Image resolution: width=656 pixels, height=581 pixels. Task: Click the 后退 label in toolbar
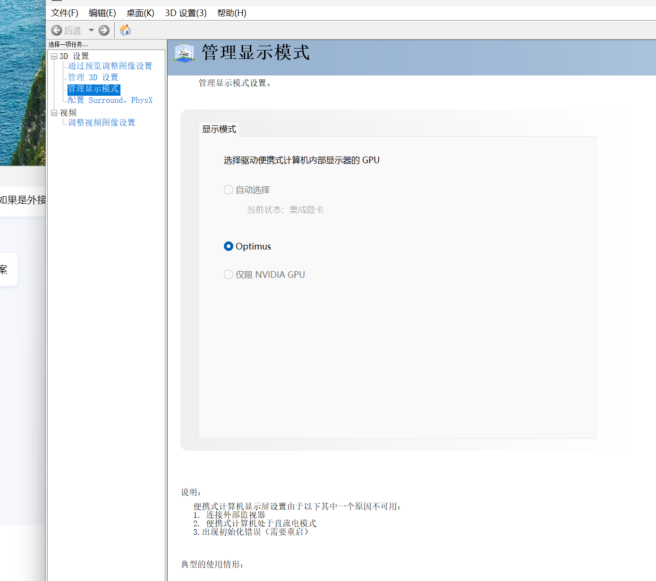click(x=73, y=31)
